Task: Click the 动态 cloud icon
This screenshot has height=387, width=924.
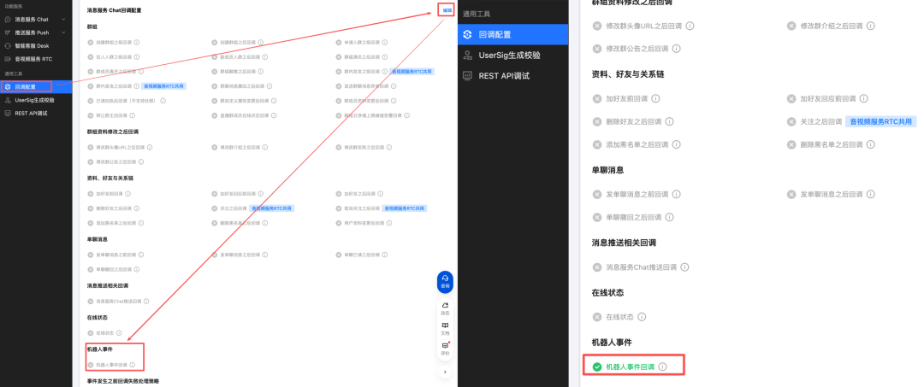Action: pyautogui.click(x=445, y=306)
